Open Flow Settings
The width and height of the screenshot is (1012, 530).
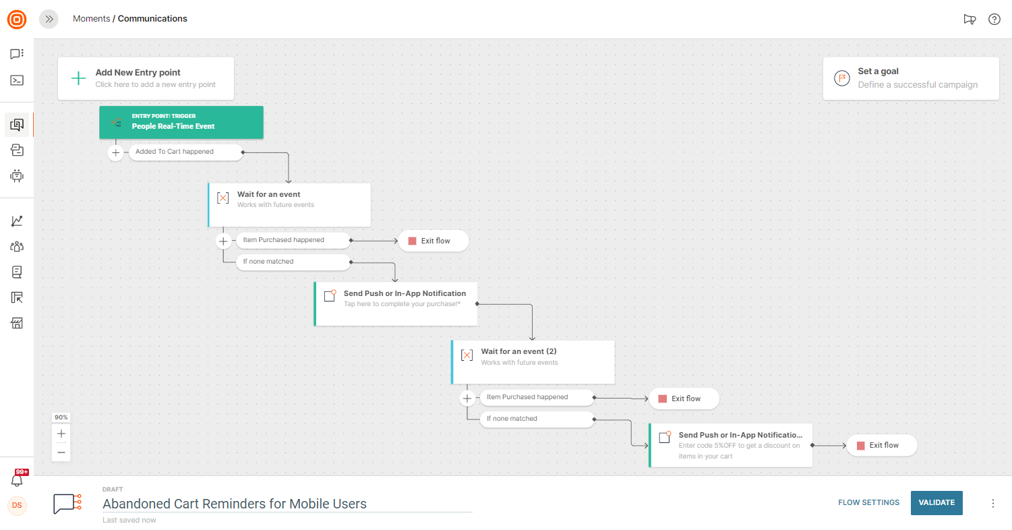pos(868,502)
